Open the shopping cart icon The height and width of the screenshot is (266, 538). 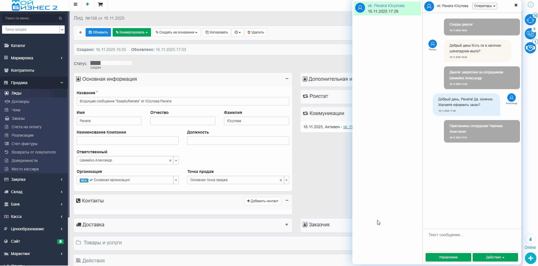pos(100,4)
